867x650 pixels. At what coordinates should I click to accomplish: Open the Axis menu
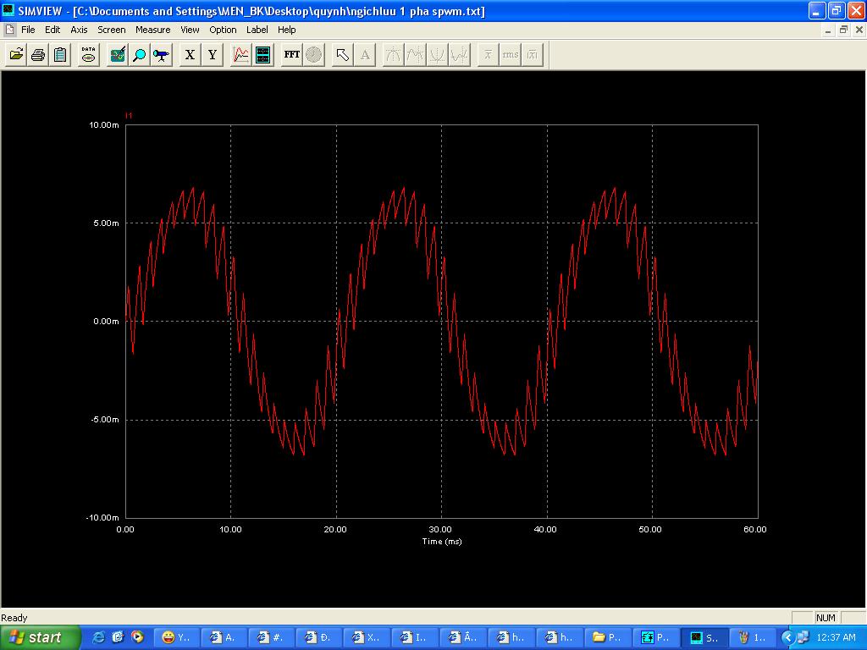point(79,30)
